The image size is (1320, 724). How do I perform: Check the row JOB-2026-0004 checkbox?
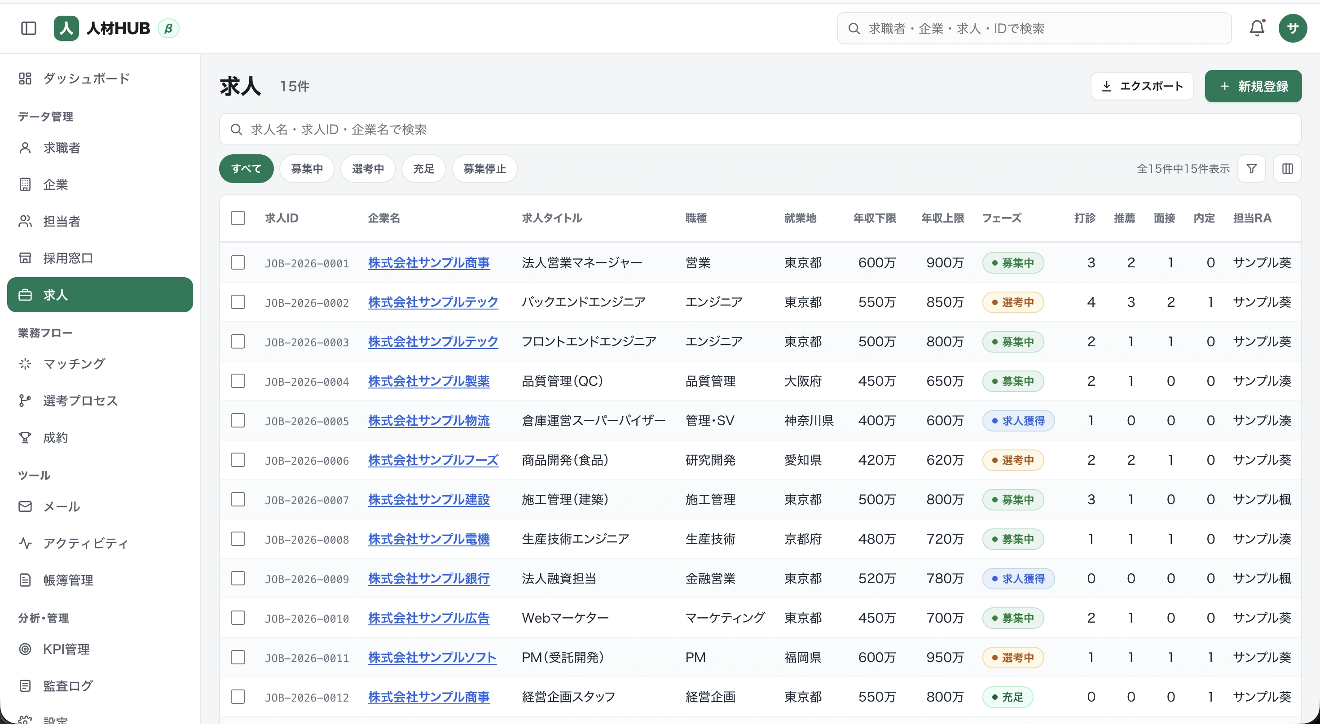coord(238,381)
